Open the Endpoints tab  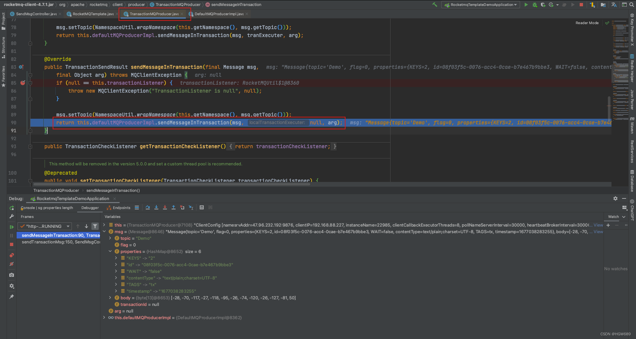pyautogui.click(x=119, y=208)
